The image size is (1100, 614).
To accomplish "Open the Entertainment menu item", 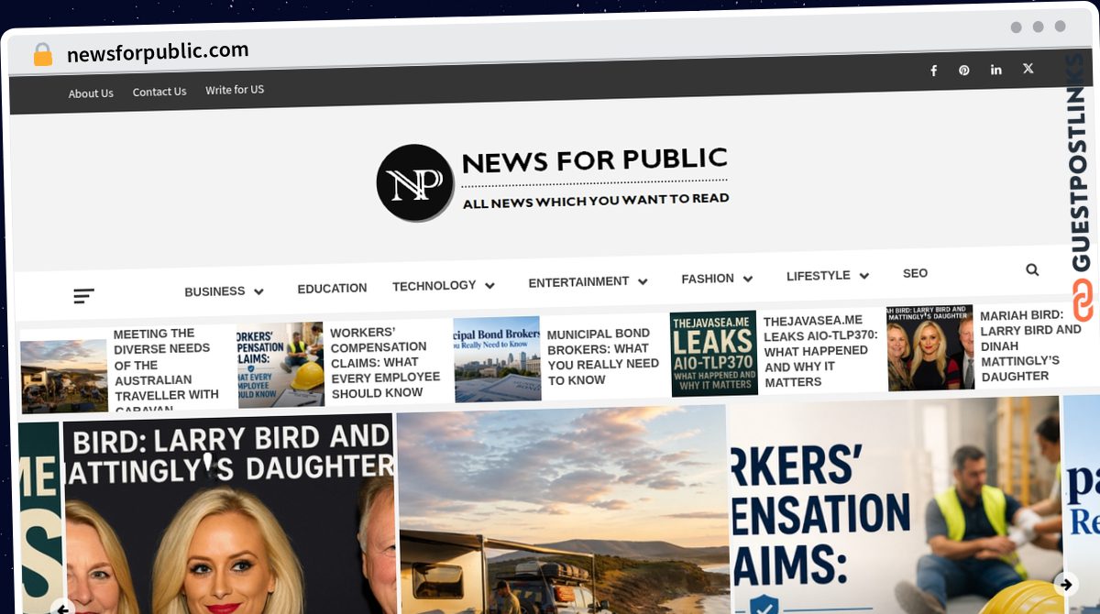I will click(x=578, y=281).
